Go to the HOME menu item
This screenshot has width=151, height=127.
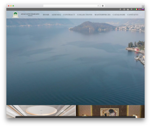point(46,15)
